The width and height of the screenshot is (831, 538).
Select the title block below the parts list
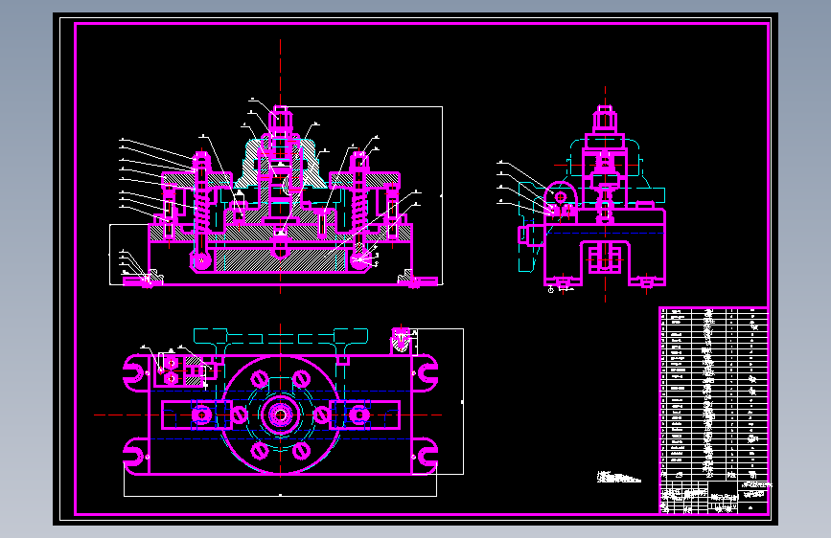tap(713, 497)
